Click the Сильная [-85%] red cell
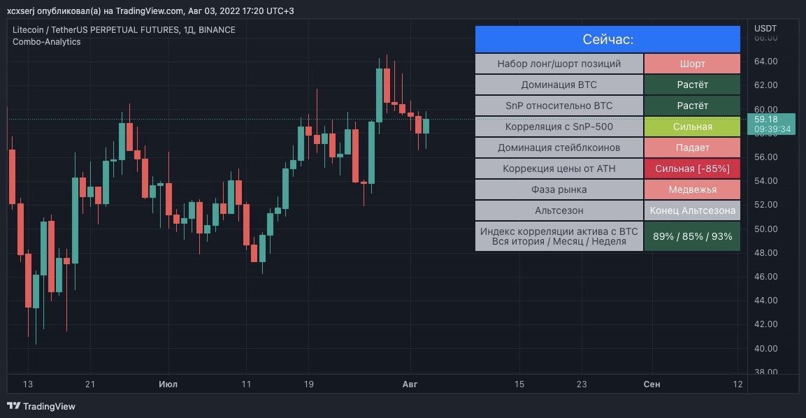The width and height of the screenshot is (806, 418). (x=692, y=168)
